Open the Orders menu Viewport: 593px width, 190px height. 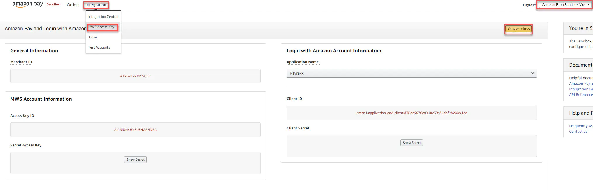(73, 5)
